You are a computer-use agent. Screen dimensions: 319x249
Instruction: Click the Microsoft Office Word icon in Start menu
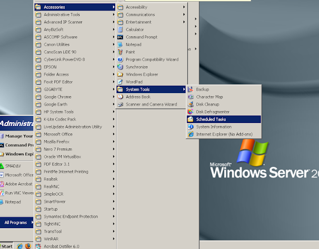(1, 175)
